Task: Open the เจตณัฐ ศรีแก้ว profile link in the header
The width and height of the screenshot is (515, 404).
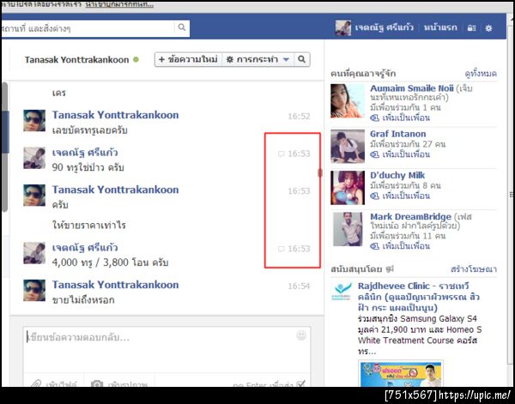Action: 384,27
